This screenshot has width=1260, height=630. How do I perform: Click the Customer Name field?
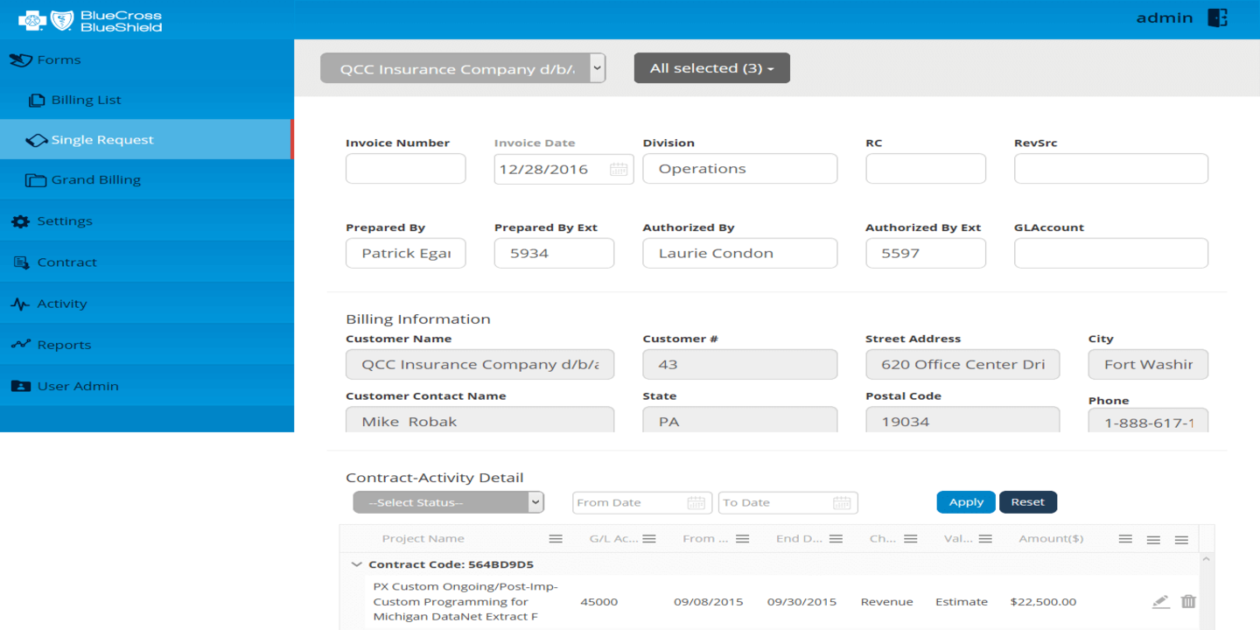479,364
